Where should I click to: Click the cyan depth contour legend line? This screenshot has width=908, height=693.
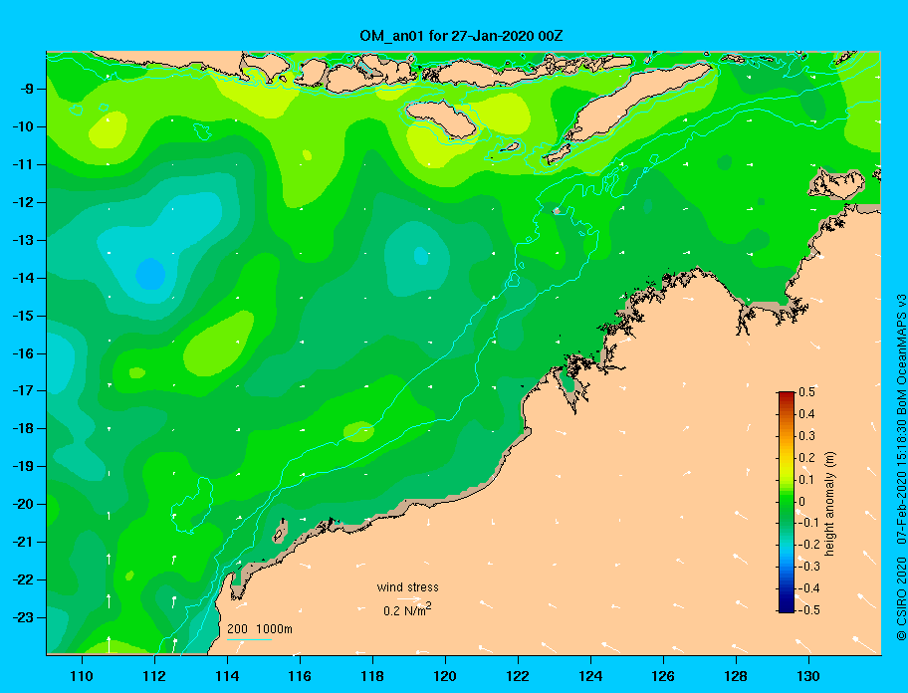coord(249,640)
